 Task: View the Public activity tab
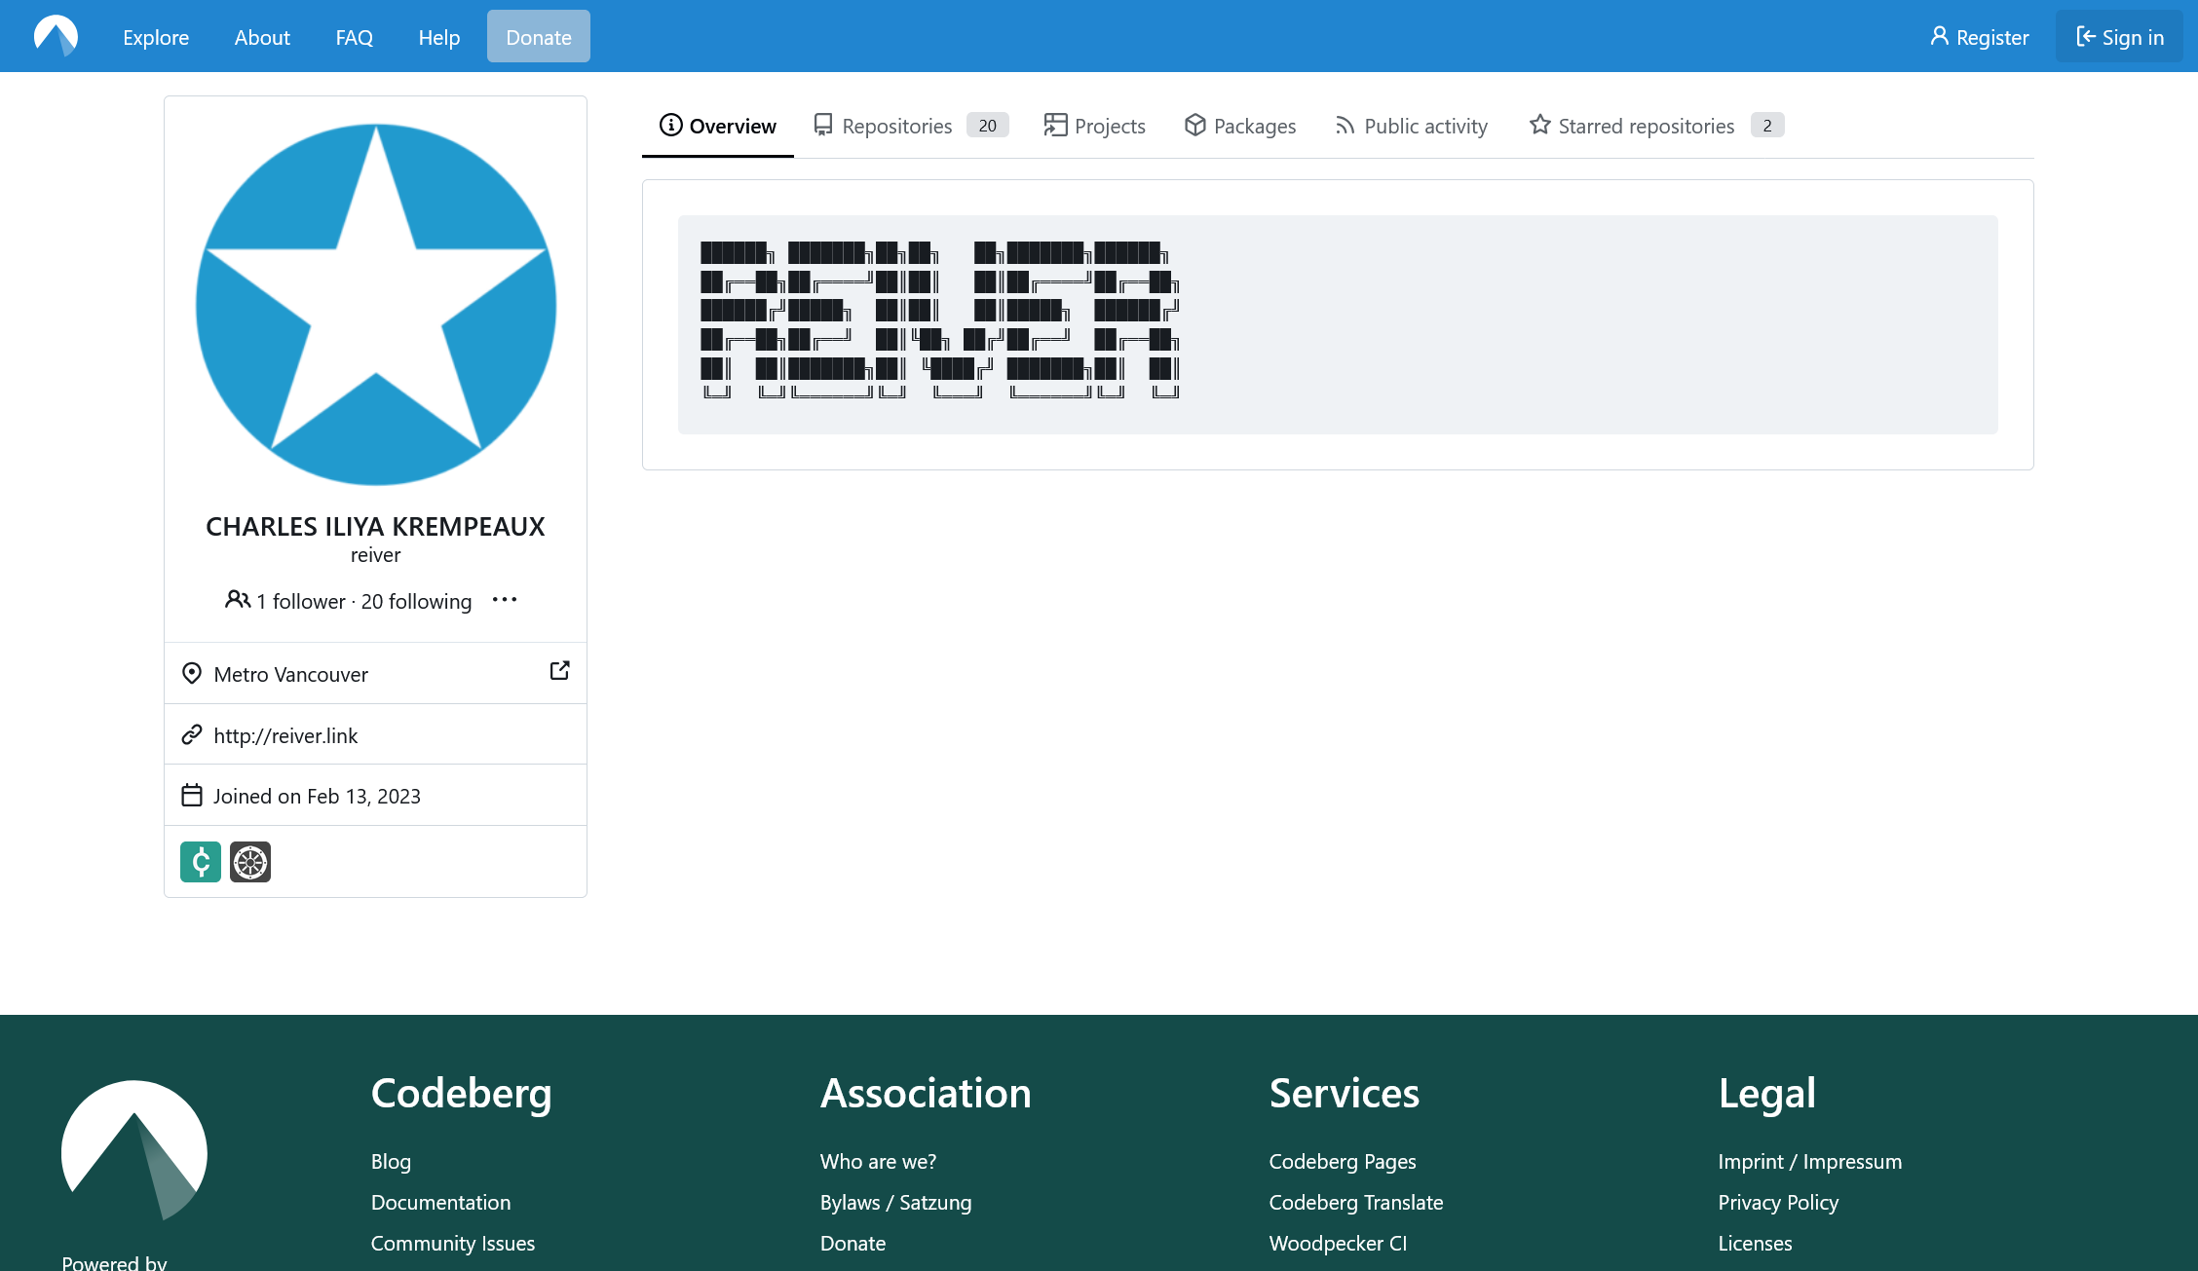1411,126
